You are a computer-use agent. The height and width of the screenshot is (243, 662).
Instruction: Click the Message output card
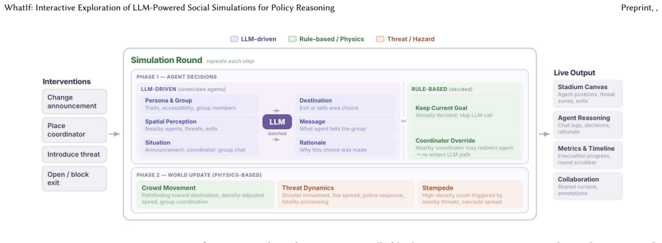346,125
